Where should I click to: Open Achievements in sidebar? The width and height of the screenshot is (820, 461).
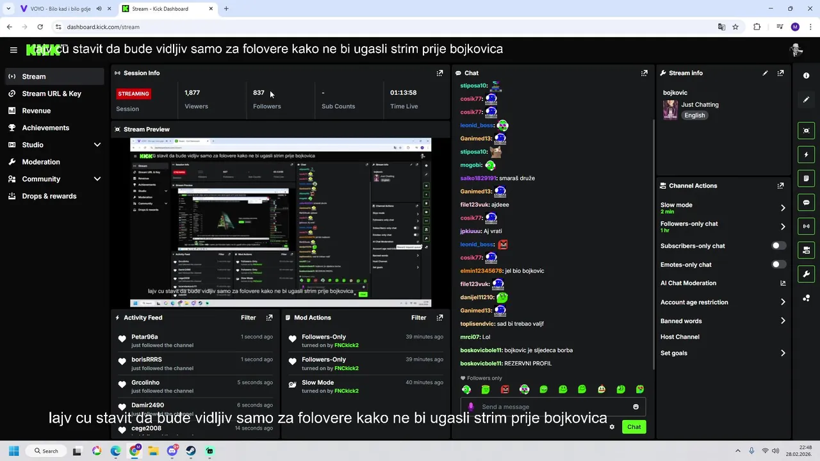click(54, 127)
